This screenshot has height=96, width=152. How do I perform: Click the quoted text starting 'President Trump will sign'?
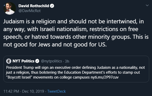pos(75,72)
